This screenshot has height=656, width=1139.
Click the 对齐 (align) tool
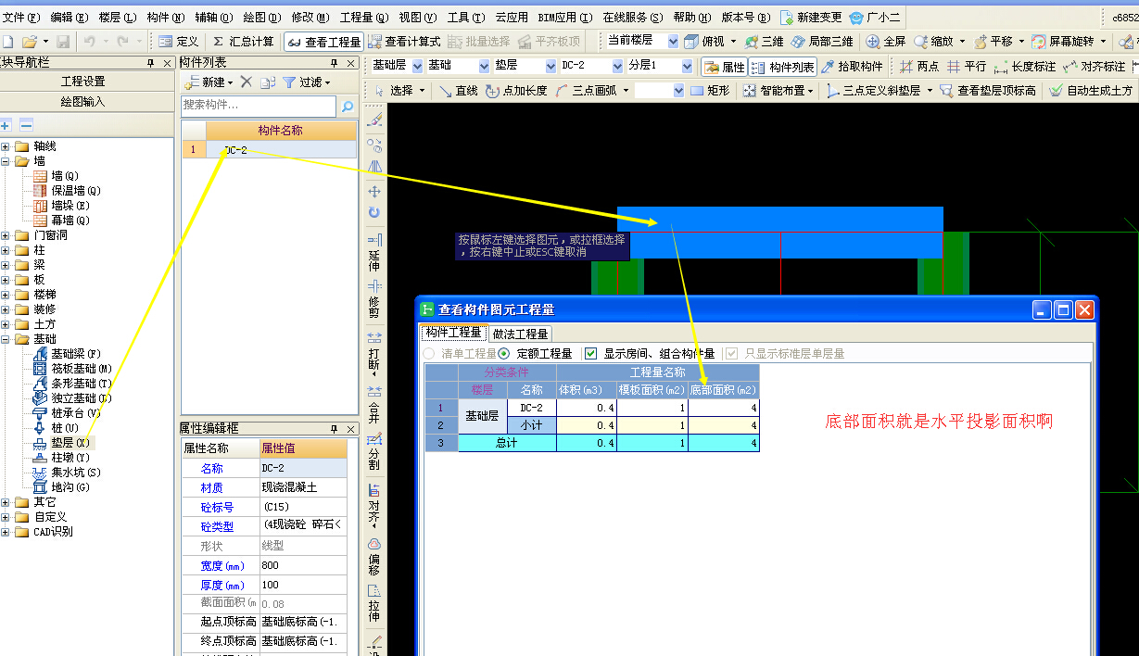point(374,506)
